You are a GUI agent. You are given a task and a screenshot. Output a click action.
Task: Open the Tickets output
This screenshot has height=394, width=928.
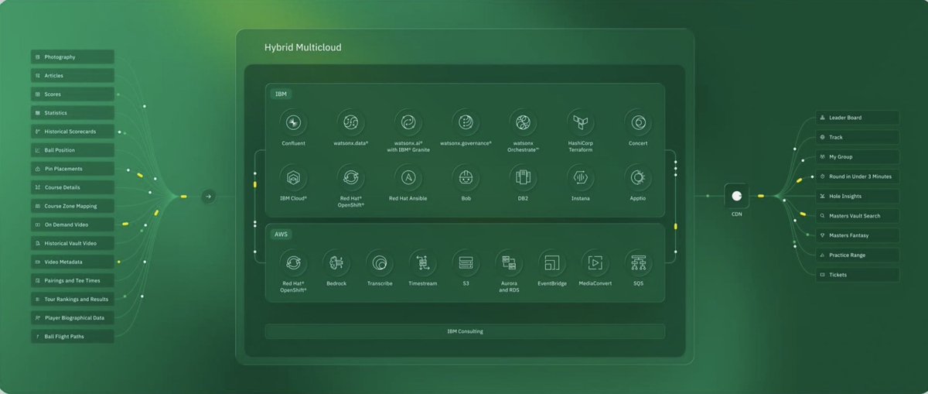[x=858, y=275]
